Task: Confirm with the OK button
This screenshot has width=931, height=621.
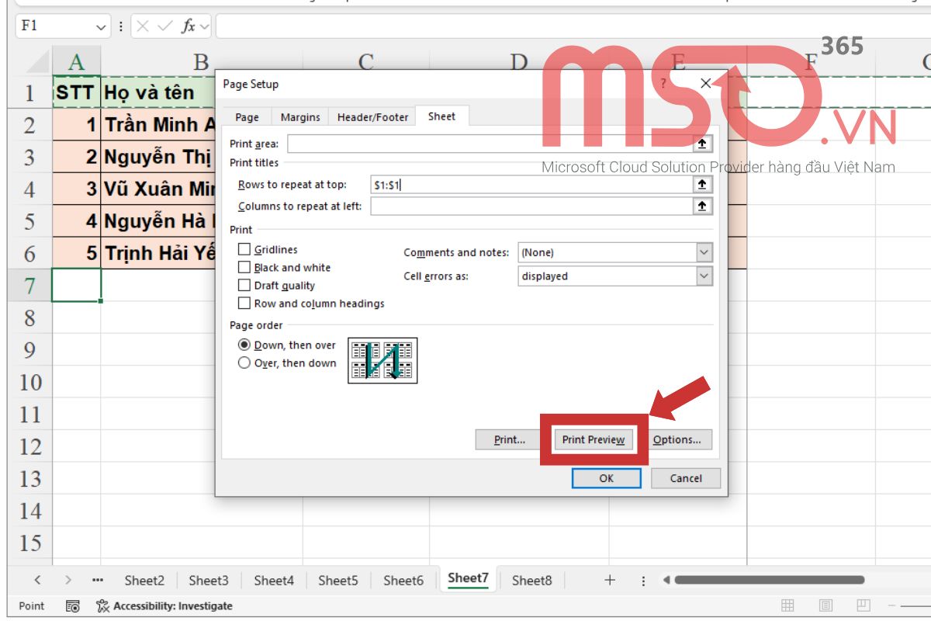Action: pos(607,478)
